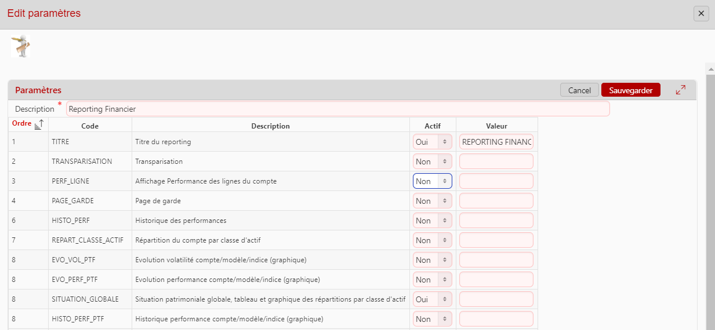Open Actif dropdown for TRANSPARISATION row
The height and width of the screenshot is (330, 715).
pos(432,162)
